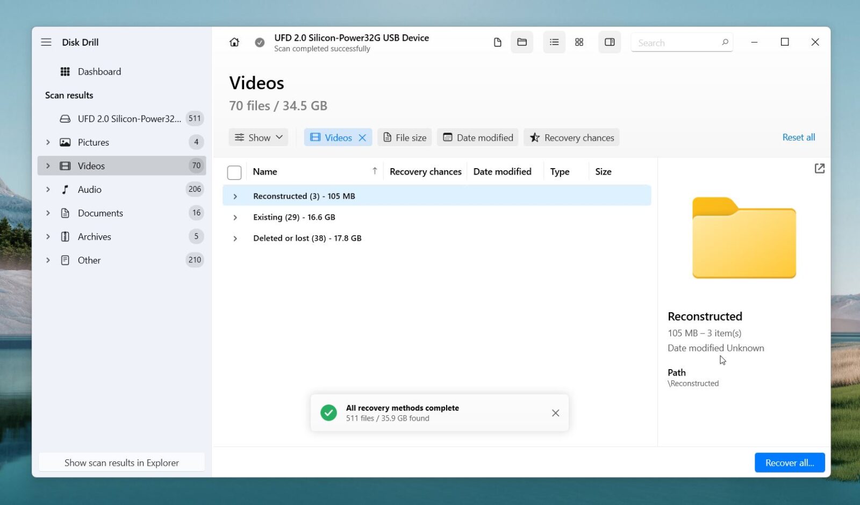
Task: Open the Date modified filter
Action: pyautogui.click(x=477, y=137)
